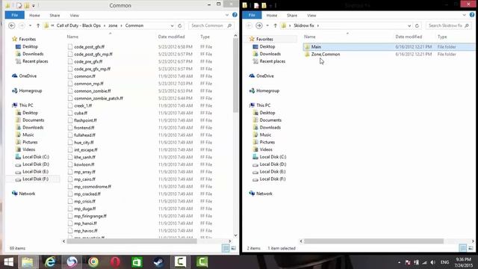Image resolution: width=478 pixels, height=269 pixels.
Task: Refresh the Skidrow fix window
Action: pos(417,25)
